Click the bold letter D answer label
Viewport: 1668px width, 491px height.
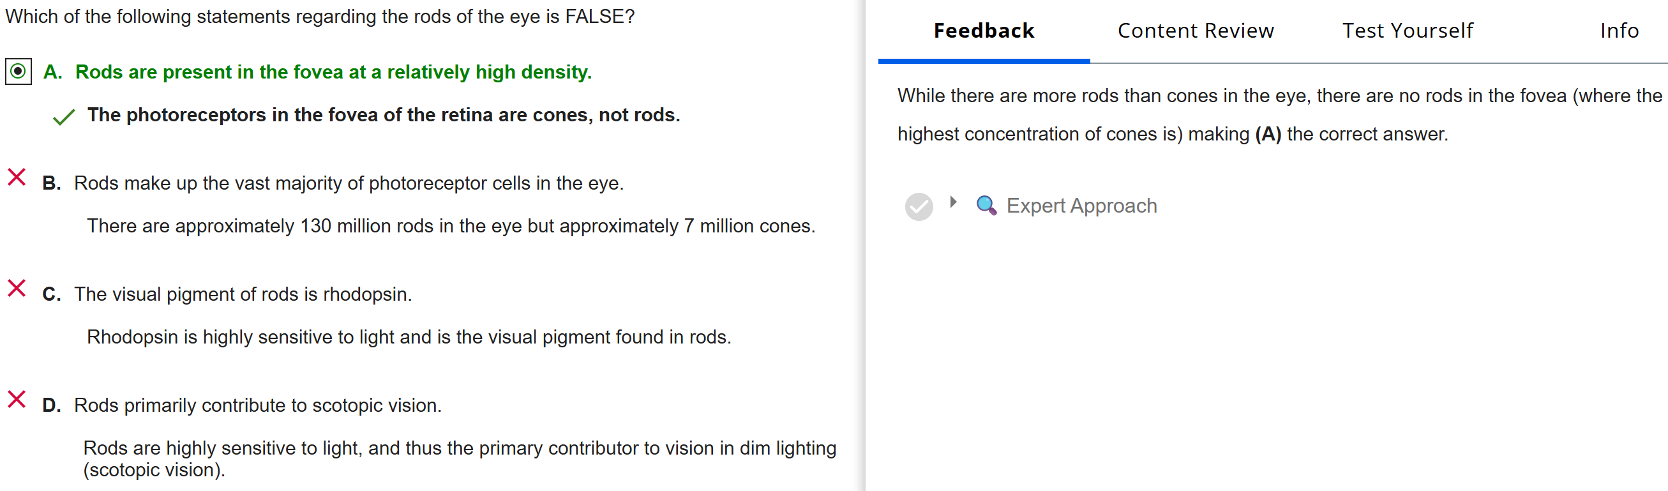(51, 405)
